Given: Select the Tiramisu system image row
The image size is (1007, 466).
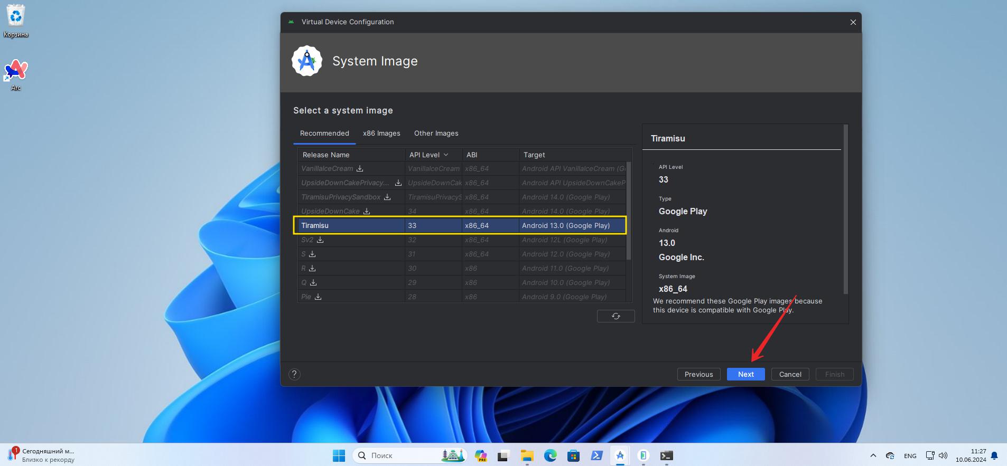Looking at the screenshot, I should (x=461, y=225).
